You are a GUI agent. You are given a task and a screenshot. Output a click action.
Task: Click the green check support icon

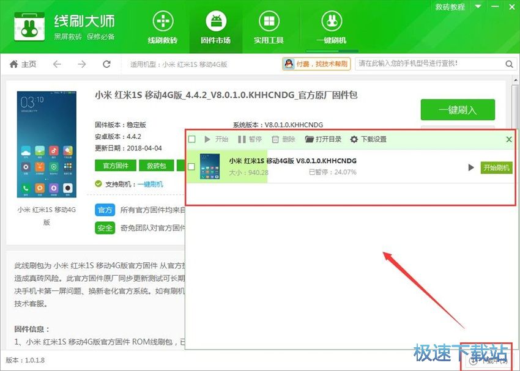pyautogui.click(x=98, y=184)
